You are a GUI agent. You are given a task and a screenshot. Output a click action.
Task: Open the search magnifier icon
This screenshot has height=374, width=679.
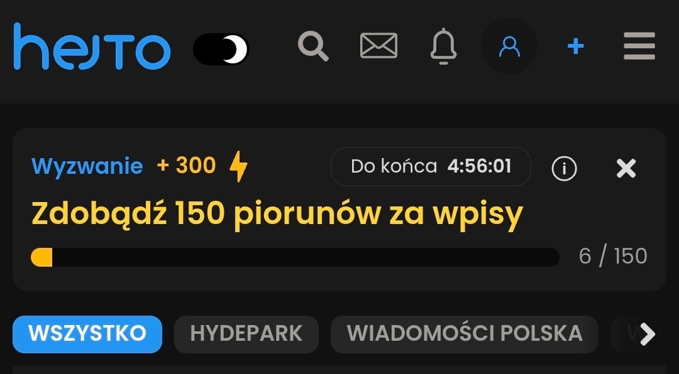[313, 46]
